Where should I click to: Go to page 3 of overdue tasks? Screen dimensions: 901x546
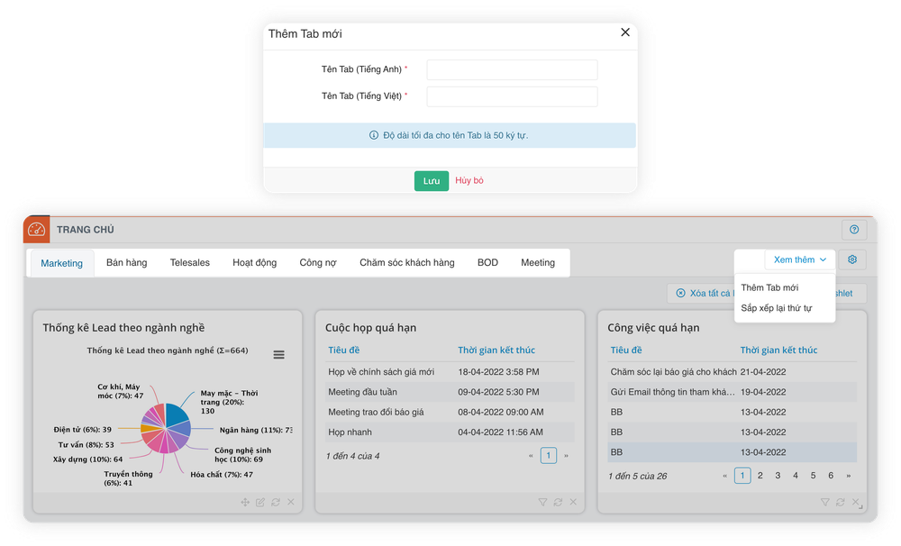pyautogui.click(x=778, y=476)
